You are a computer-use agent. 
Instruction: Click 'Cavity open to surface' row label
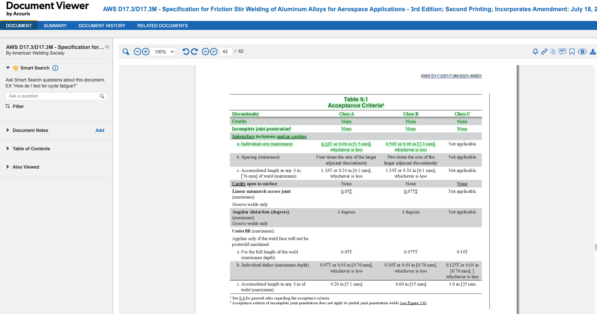click(x=254, y=184)
